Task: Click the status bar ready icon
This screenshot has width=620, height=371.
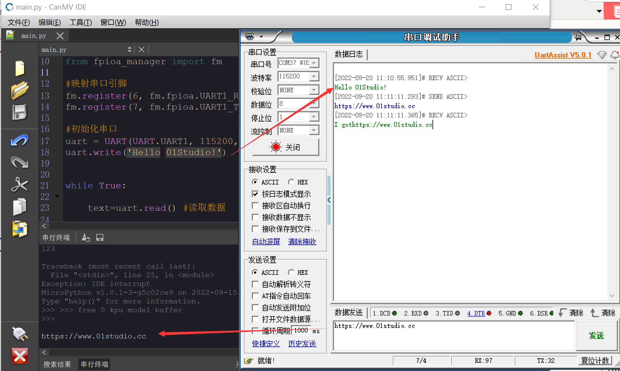Action: click(x=248, y=361)
